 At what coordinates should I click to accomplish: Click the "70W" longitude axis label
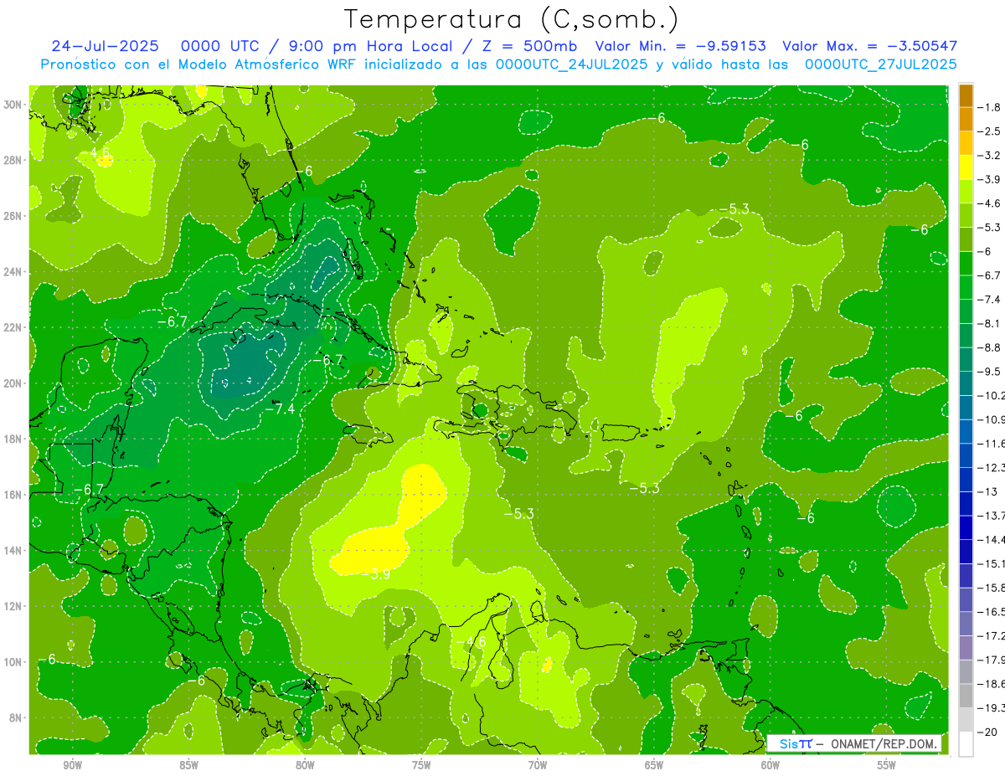538,765
